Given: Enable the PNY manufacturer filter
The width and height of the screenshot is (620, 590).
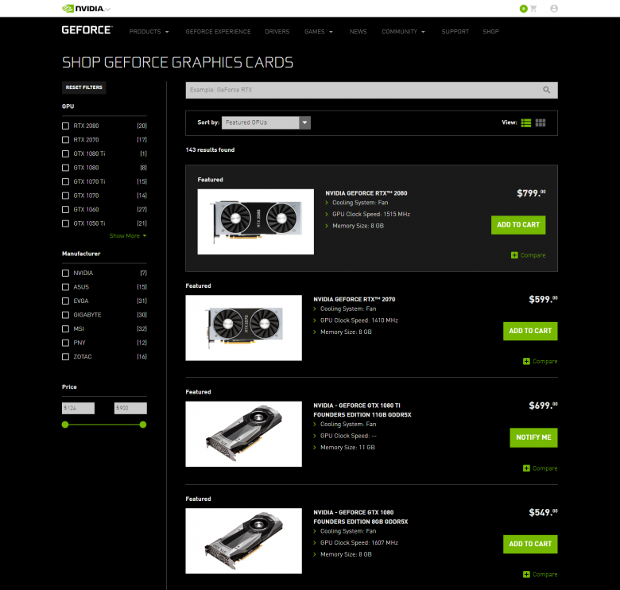Looking at the screenshot, I should pos(66,343).
